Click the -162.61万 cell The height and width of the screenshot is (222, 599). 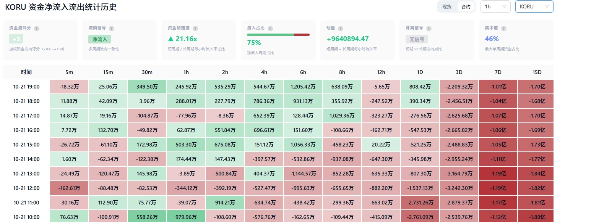coord(69,188)
